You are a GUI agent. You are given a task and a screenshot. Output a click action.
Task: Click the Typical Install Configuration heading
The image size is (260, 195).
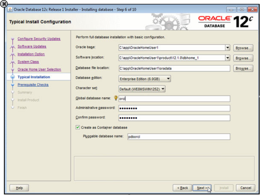40,22
